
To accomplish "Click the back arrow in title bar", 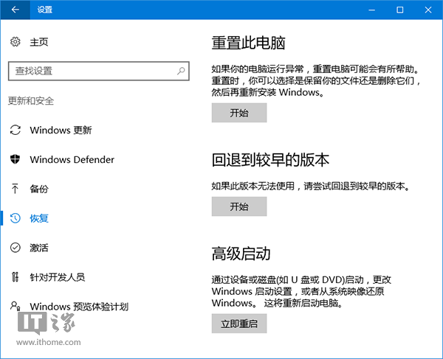I will [x=16, y=10].
